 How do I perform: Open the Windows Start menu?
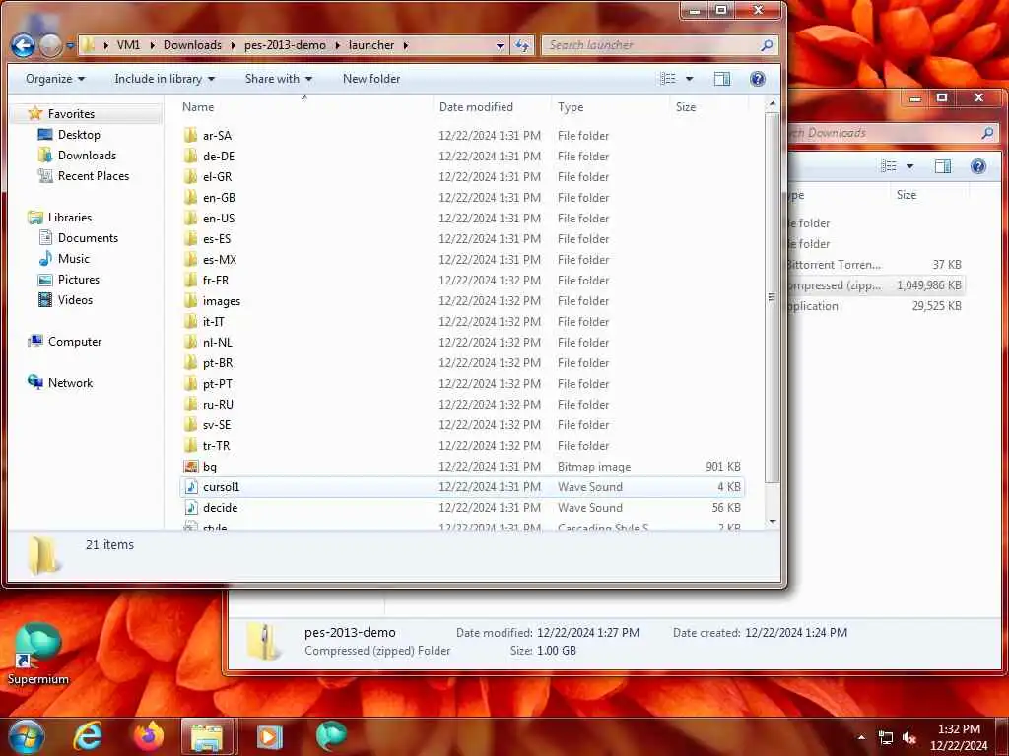tap(26, 736)
